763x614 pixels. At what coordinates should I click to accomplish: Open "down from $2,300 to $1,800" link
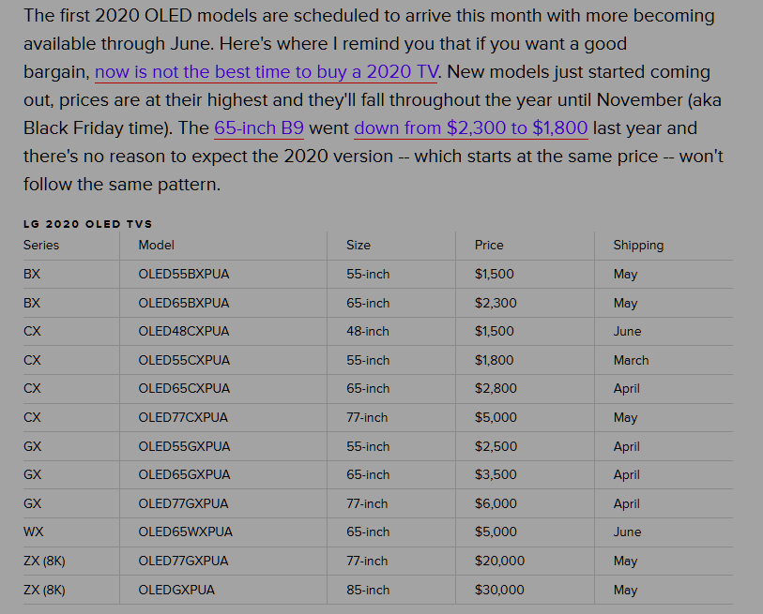(x=471, y=128)
